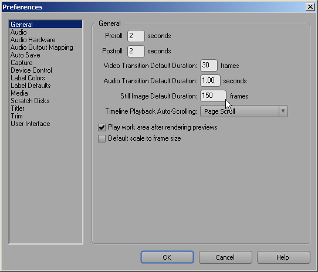
Task: Toggle Play work area after rendering previews
Action: click(x=102, y=127)
